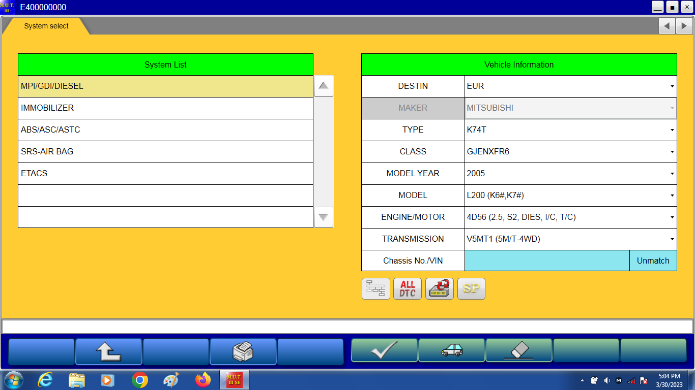Viewport: 695px width, 390px height.
Task: Open the MODEL YEAR dropdown showing 2005
Action: pyautogui.click(x=570, y=174)
